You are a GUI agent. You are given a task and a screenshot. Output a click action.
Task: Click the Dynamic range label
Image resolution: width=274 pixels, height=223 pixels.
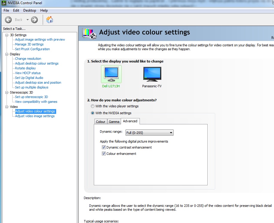[x=111, y=132]
